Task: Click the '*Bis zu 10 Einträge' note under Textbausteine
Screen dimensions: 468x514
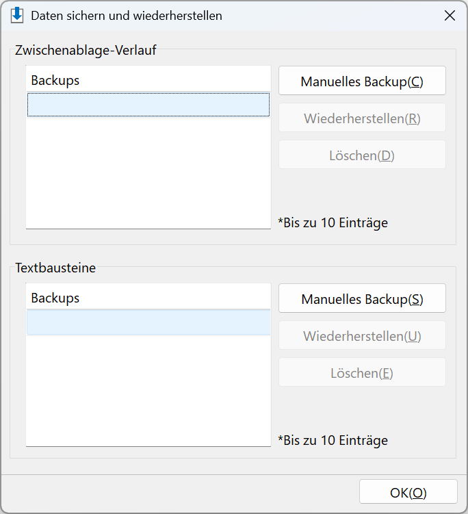Action: tap(333, 440)
